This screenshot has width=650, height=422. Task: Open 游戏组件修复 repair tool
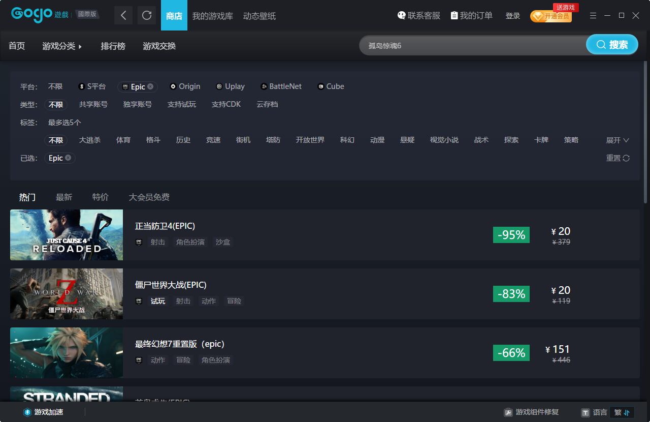tap(531, 412)
